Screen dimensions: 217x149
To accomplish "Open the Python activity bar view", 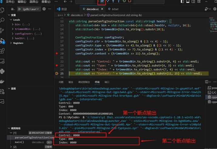I will coord(2,71).
